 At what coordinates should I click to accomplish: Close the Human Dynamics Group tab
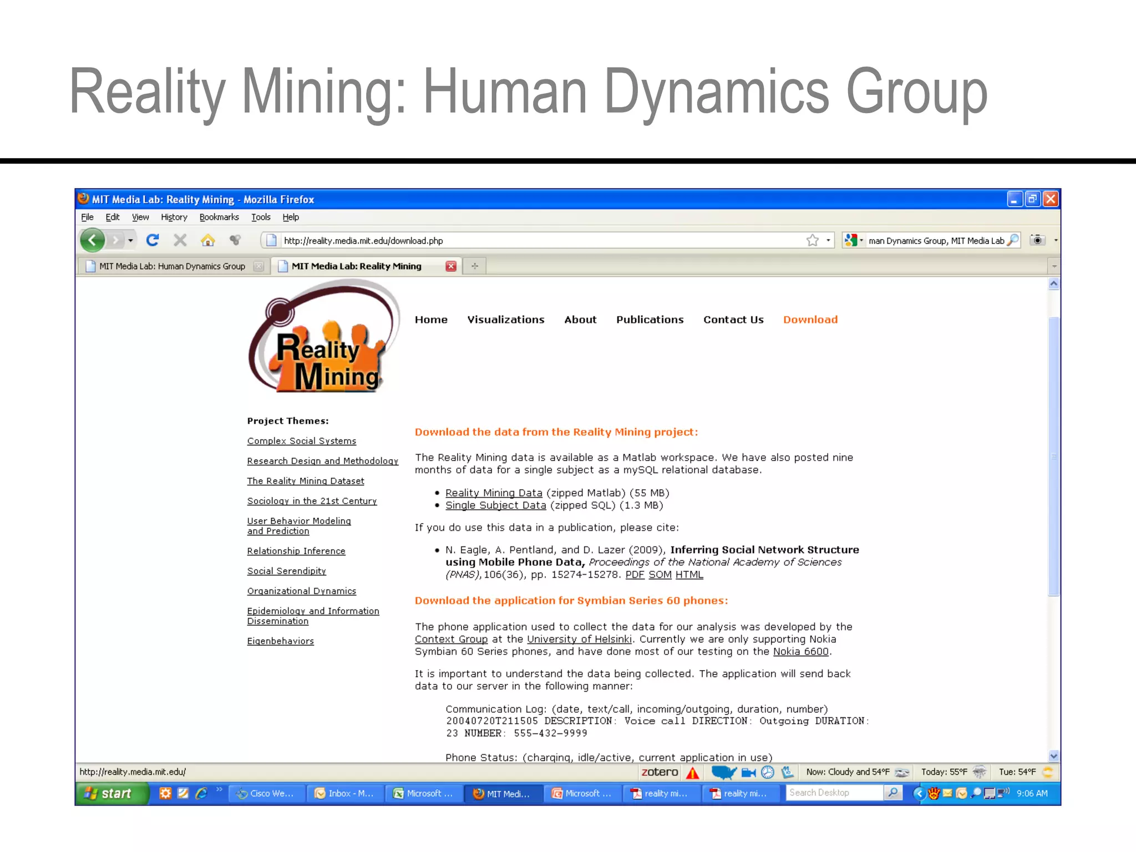click(258, 266)
